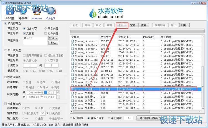Viewport: 208px width, 128px height.
Task: Click the QQ penguin icon 897687648
Action: point(37,11)
